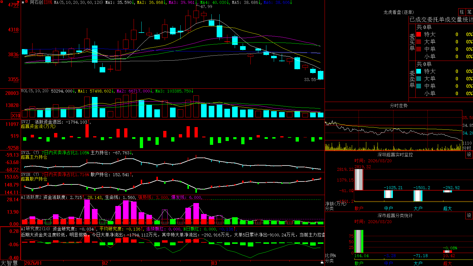The width and height of the screenshot is (473, 266).
Task: Click the 超赢资金流(万元) label
Action: 38,126
